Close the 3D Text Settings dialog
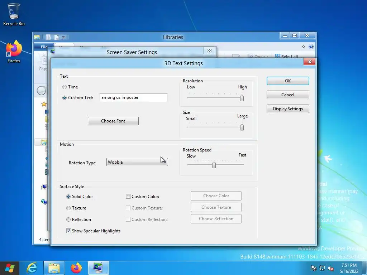The width and height of the screenshot is (367, 275). (310, 62)
